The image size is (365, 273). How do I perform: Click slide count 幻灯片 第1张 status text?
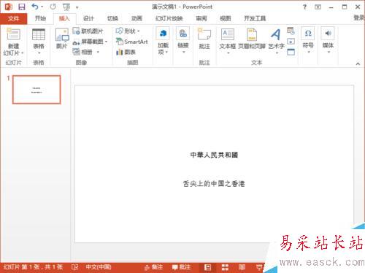33,267
